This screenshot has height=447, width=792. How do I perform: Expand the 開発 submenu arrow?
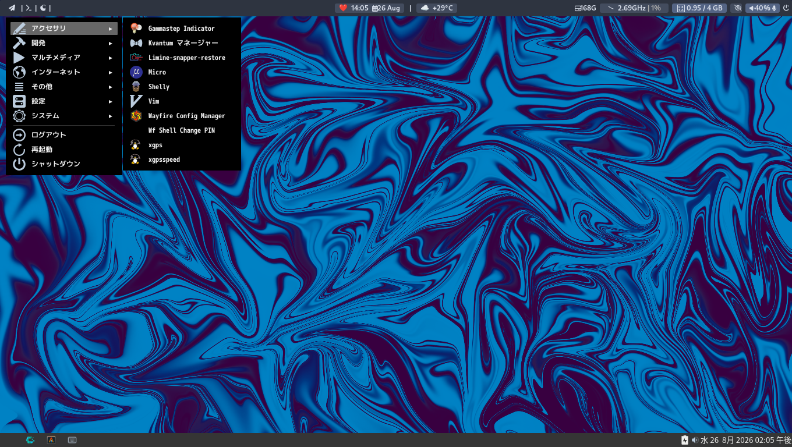coord(111,43)
